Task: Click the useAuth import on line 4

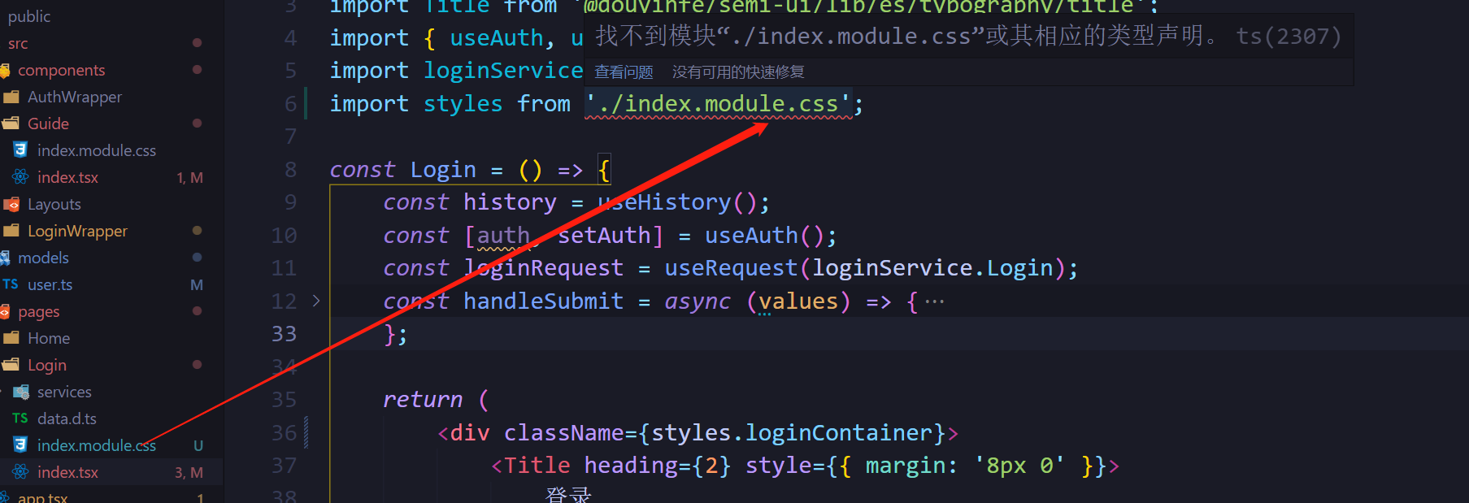Action: 497,38
